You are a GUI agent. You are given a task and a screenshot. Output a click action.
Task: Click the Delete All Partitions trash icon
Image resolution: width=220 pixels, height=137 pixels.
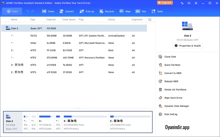[160, 90]
